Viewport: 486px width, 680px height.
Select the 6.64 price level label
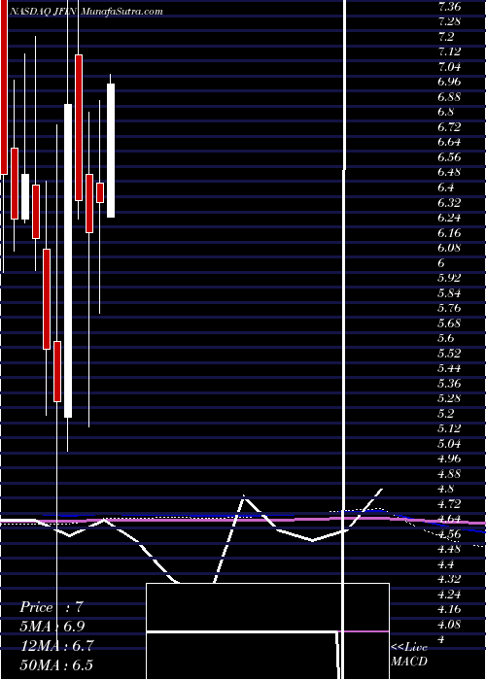coord(449,142)
